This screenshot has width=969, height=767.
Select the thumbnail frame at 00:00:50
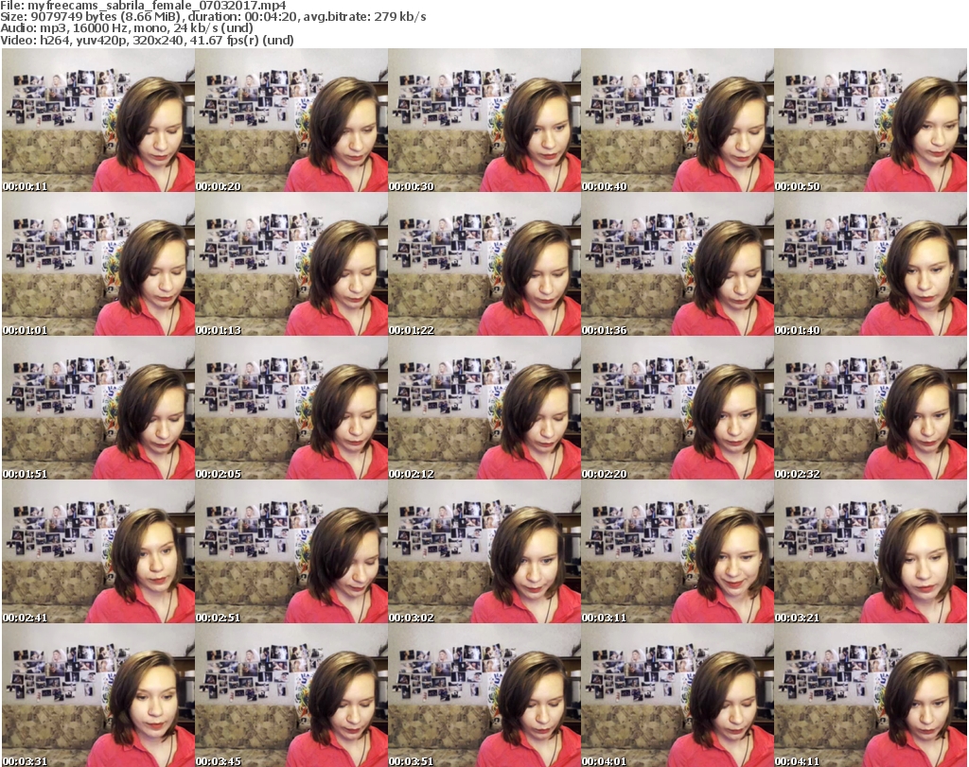871,120
